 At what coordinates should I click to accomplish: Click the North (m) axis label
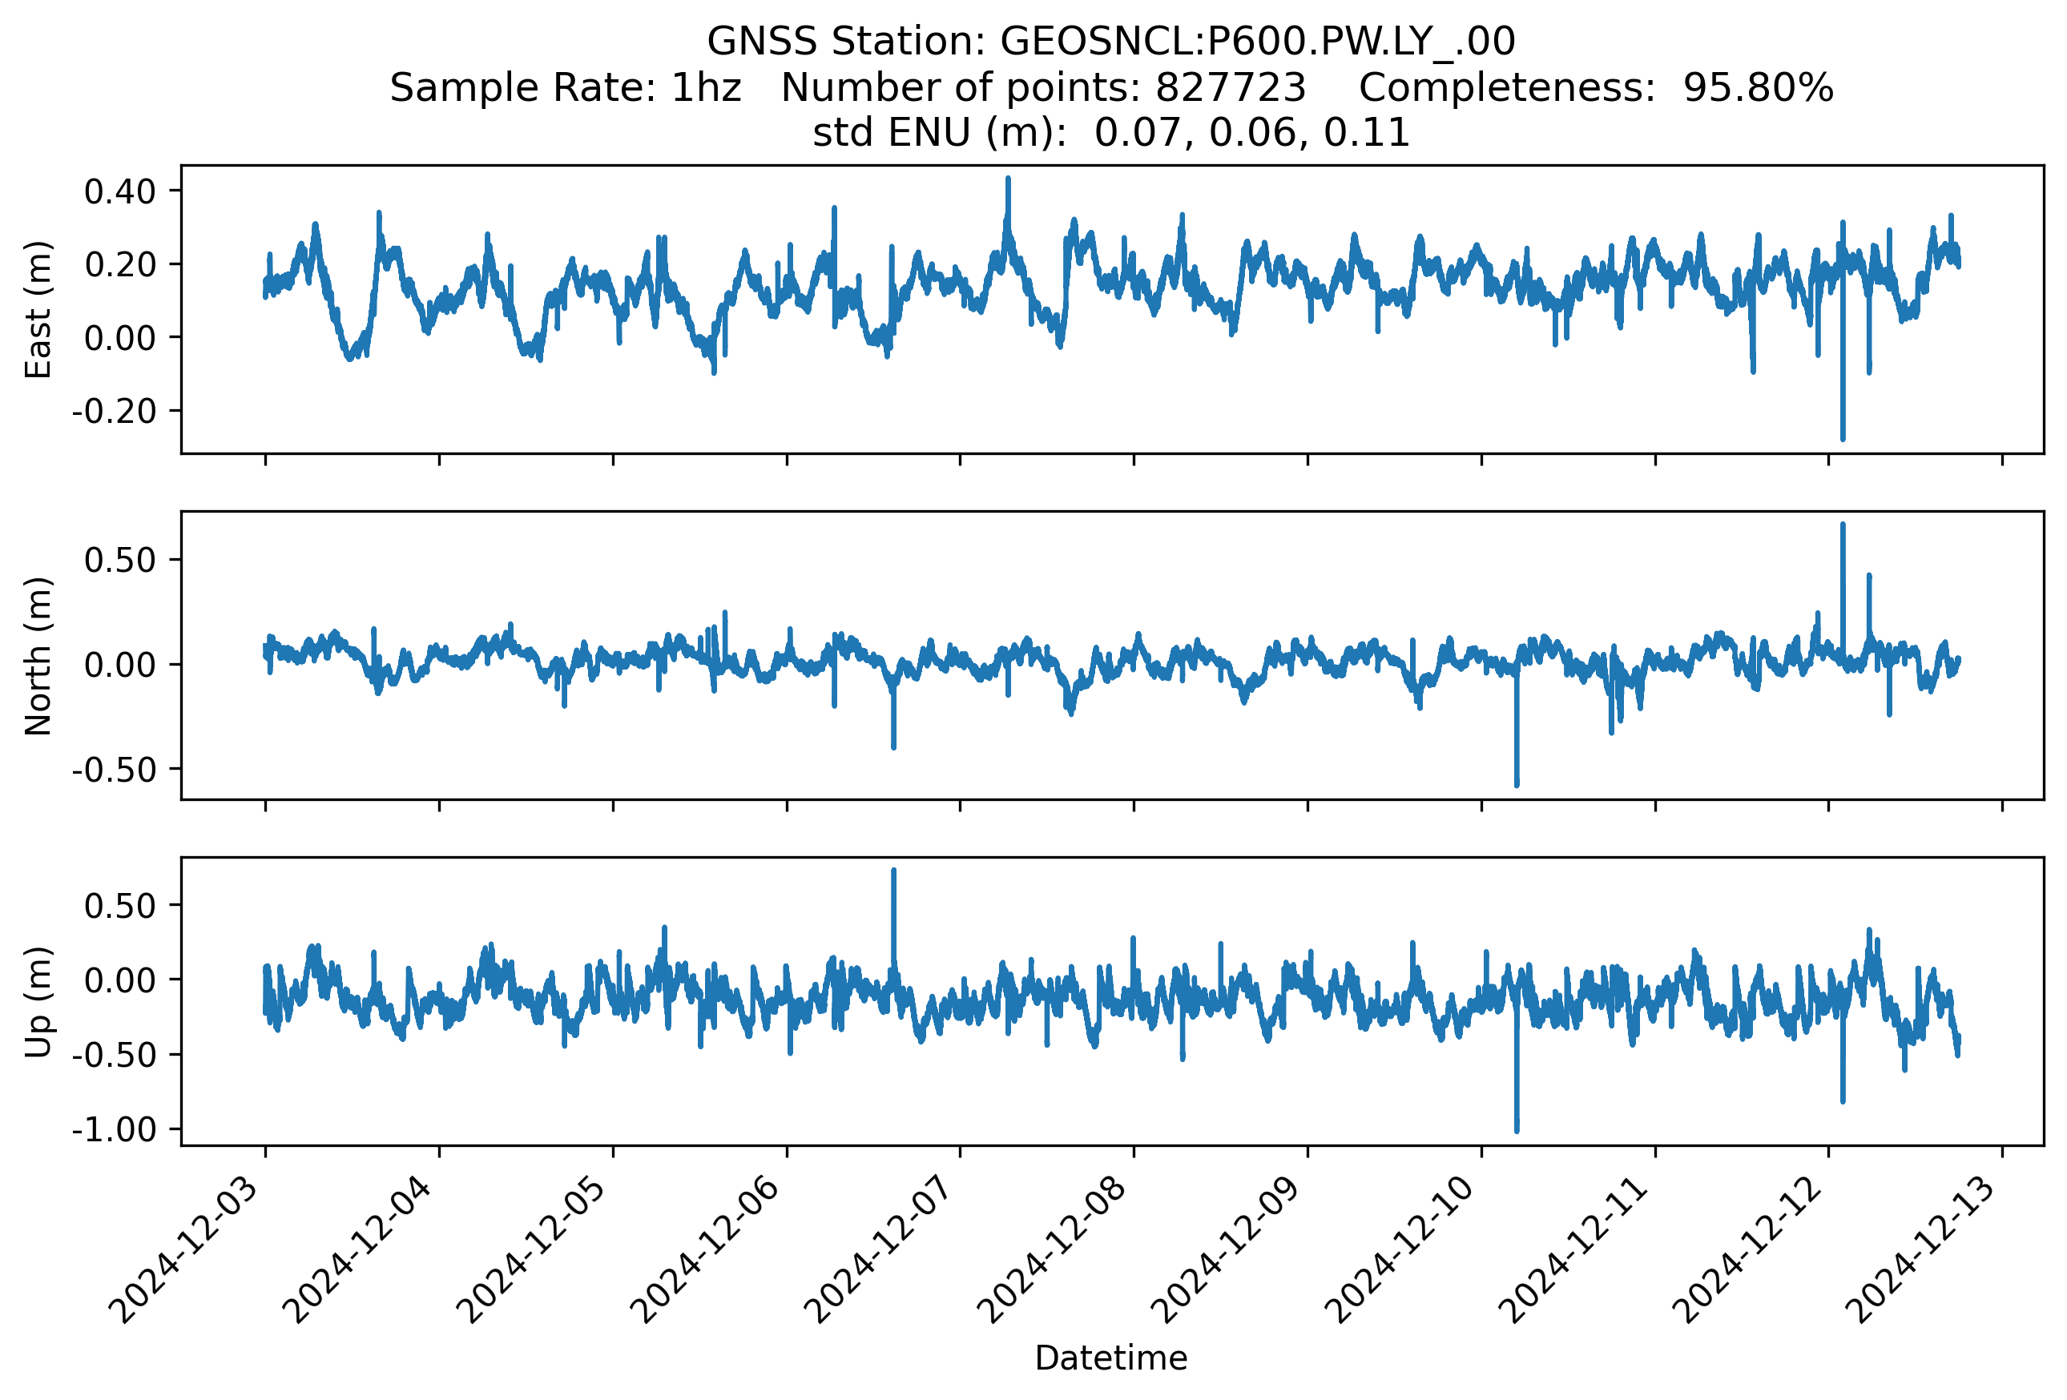coord(38,656)
